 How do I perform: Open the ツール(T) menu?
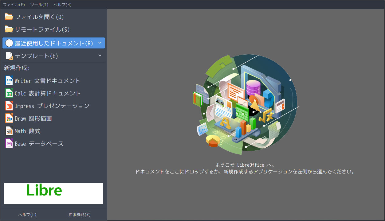[39, 5]
